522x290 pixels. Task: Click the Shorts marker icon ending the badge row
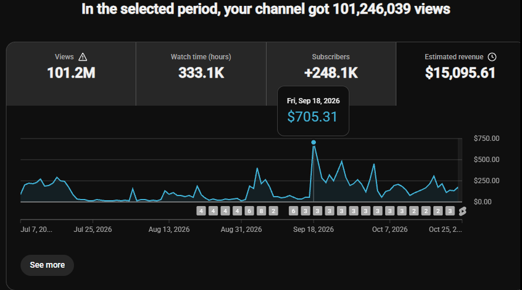(463, 211)
